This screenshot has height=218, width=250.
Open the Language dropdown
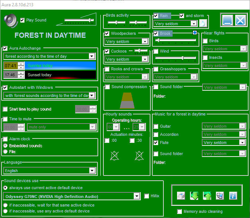point(92,171)
